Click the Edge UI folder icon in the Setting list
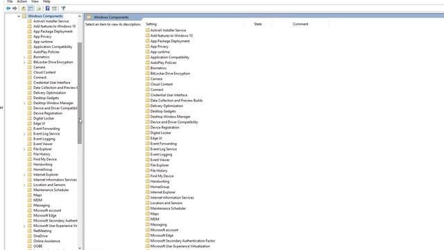This screenshot has height=250, width=444. coord(147,138)
